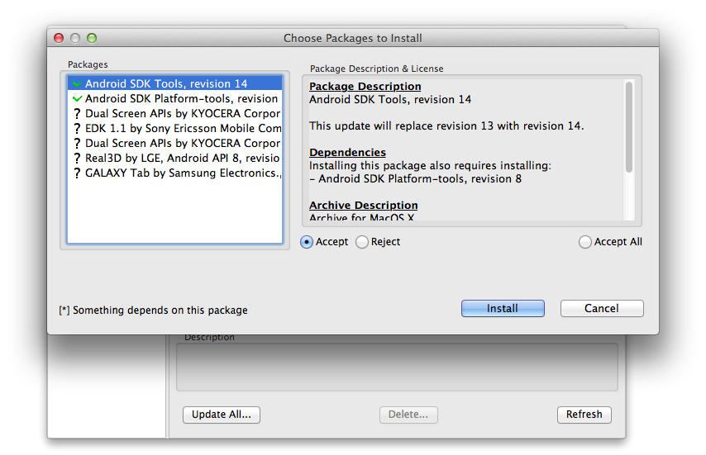Select the Accept radio button

tap(307, 242)
